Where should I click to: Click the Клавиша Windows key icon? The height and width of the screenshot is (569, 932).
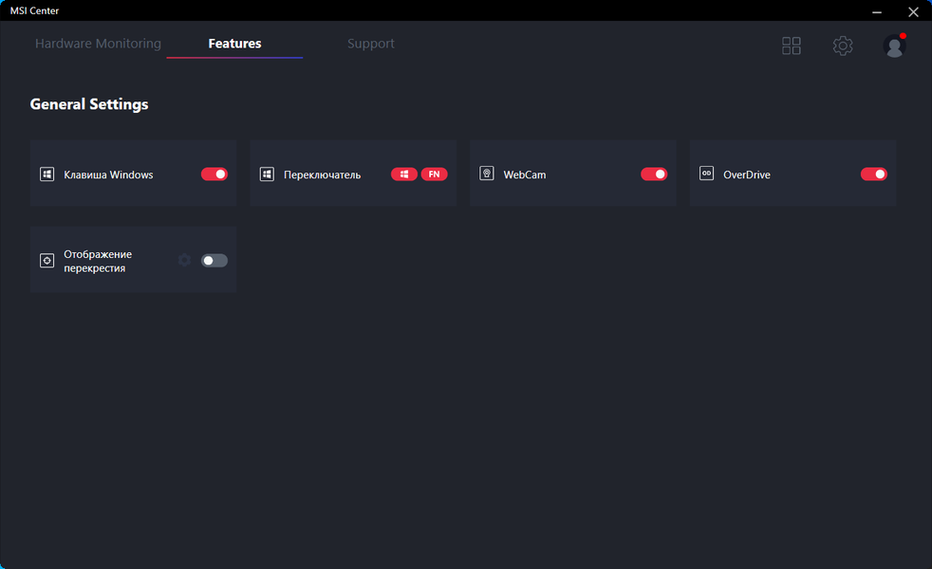(47, 174)
